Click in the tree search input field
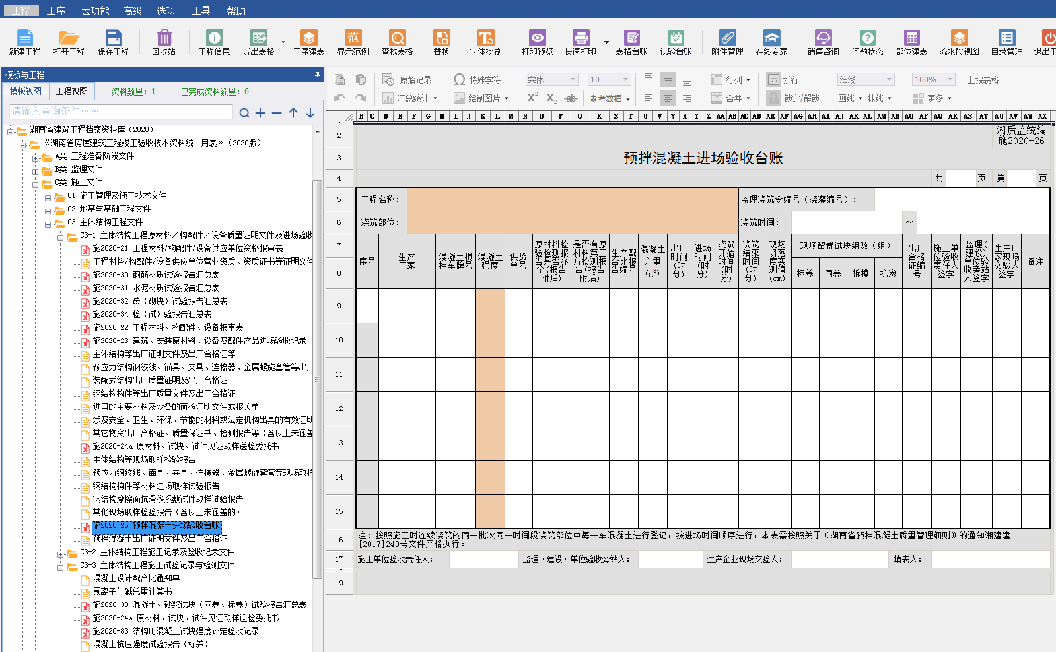1056x652 pixels. point(121,112)
